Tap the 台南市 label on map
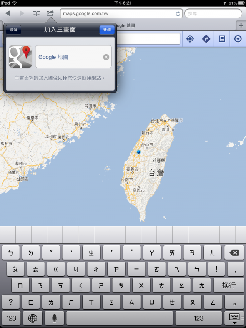 127,180
